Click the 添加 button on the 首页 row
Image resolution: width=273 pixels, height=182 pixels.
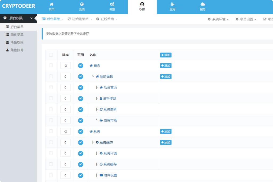tap(166, 65)
